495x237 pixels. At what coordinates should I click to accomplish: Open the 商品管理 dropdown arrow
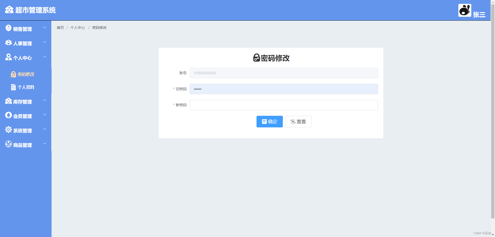tap(45, 144)
